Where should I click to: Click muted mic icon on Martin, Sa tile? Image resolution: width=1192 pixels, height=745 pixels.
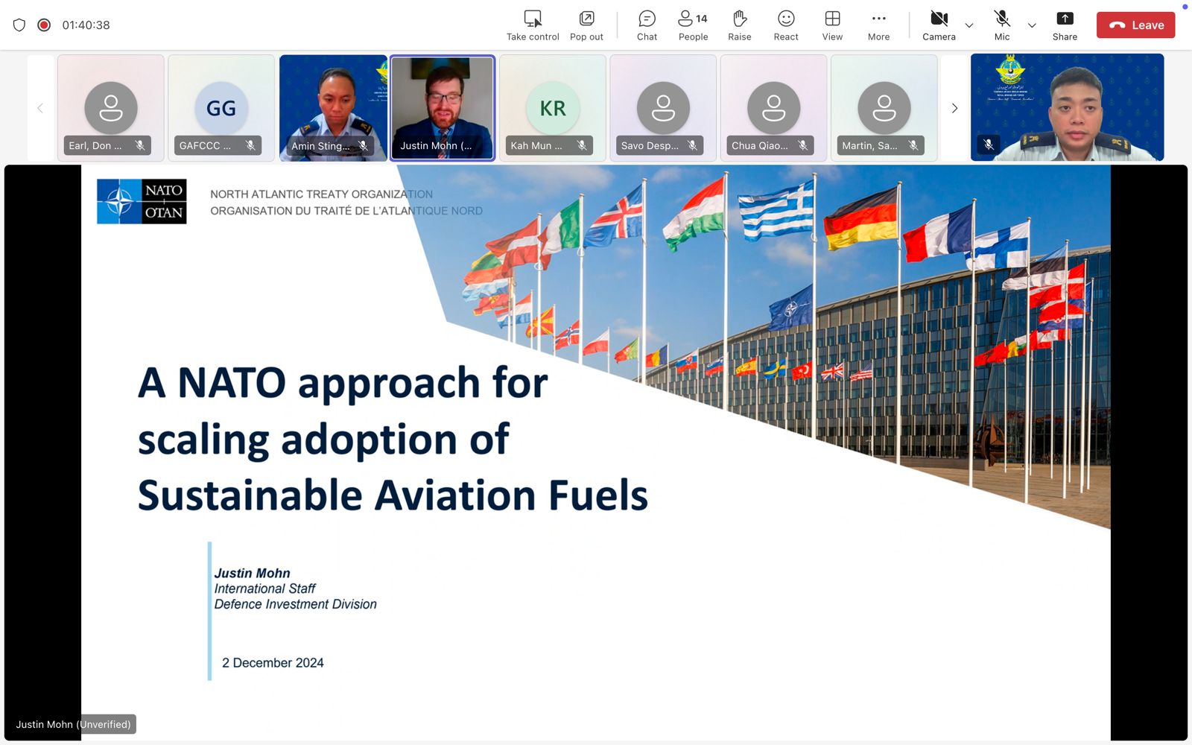tap(913, 145)
